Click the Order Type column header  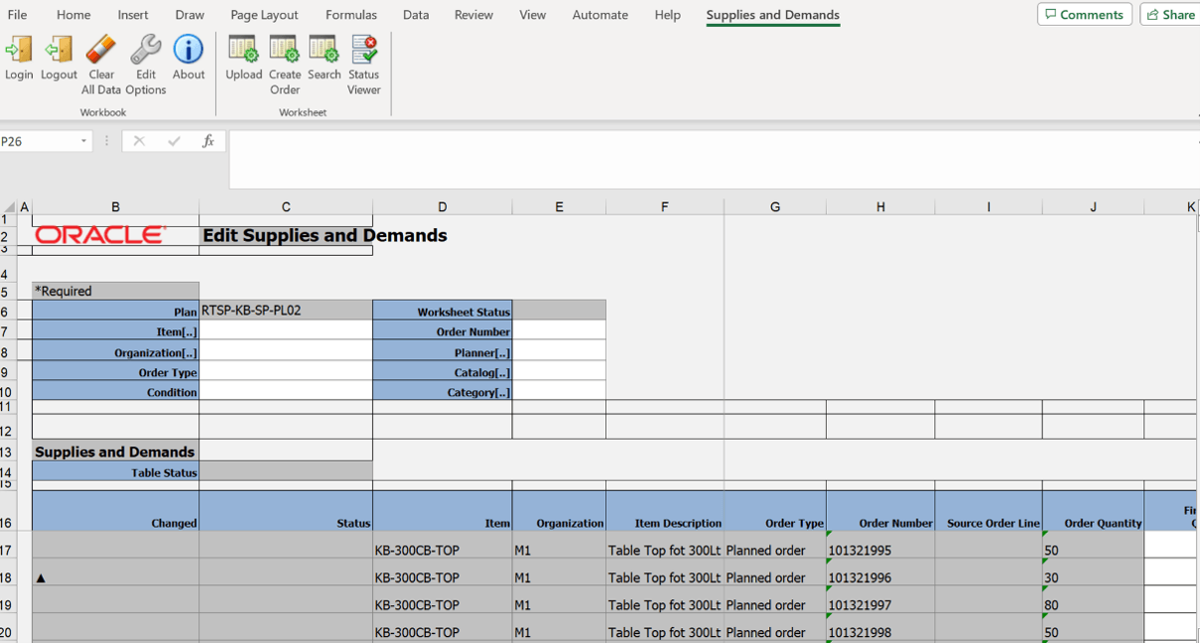click(x=775, y=512)
